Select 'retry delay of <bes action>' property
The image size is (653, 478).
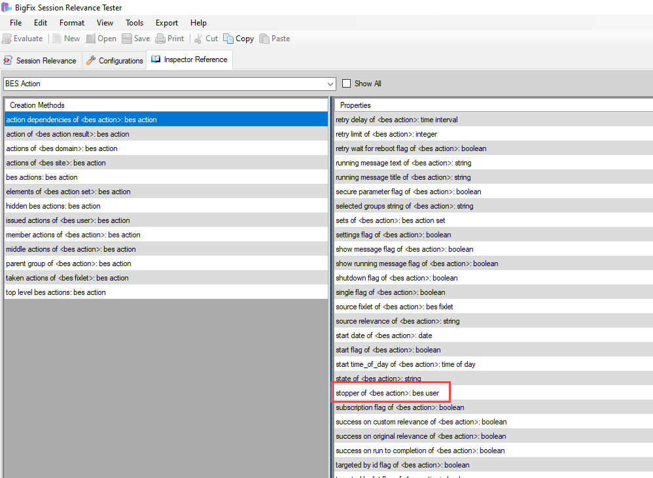494,120
